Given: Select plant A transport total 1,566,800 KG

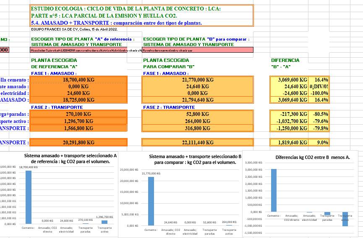Looking at the screenshot, I should click(78, 128).
